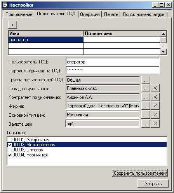Image resolution: width=174 pixels, height=193 pixels.
Task: Click the руб. currency field
Action: 103,124
